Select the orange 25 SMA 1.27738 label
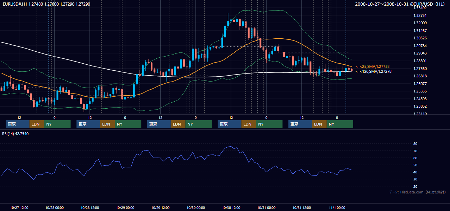This screenshot has width=450, height=211. click(x=372, y=66)
